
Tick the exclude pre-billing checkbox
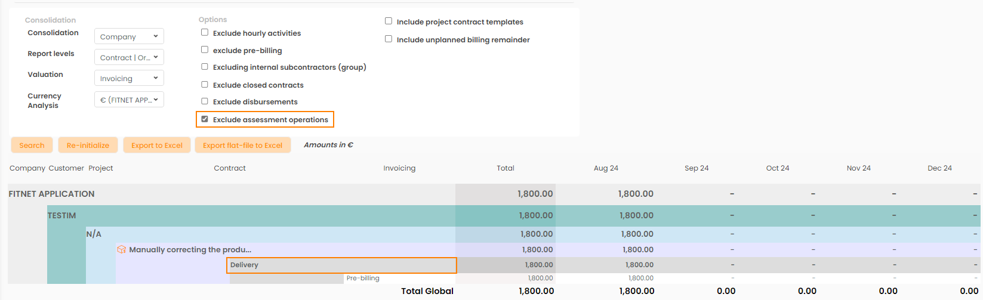[x=205, y=50]
